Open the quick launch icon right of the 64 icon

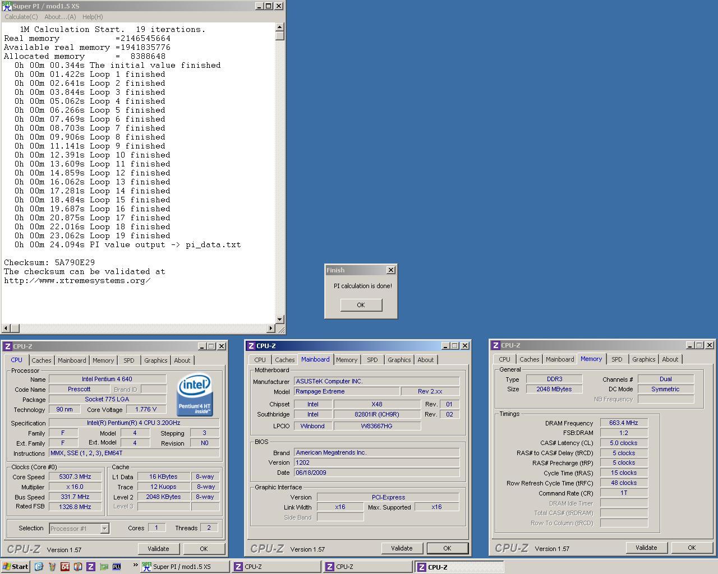78,567
